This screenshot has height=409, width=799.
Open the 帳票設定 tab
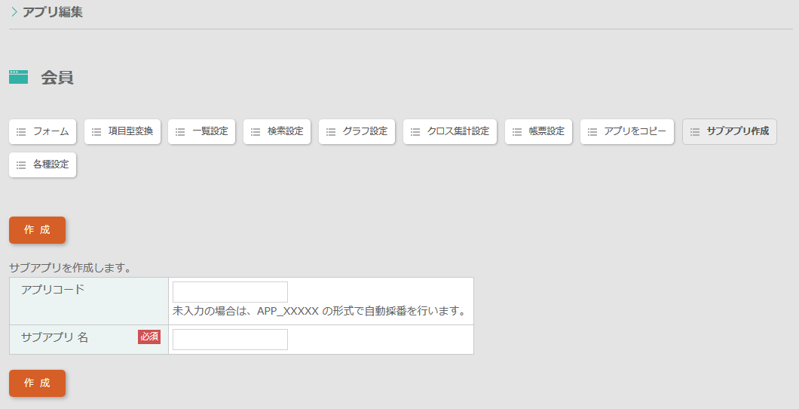[538, 131]
